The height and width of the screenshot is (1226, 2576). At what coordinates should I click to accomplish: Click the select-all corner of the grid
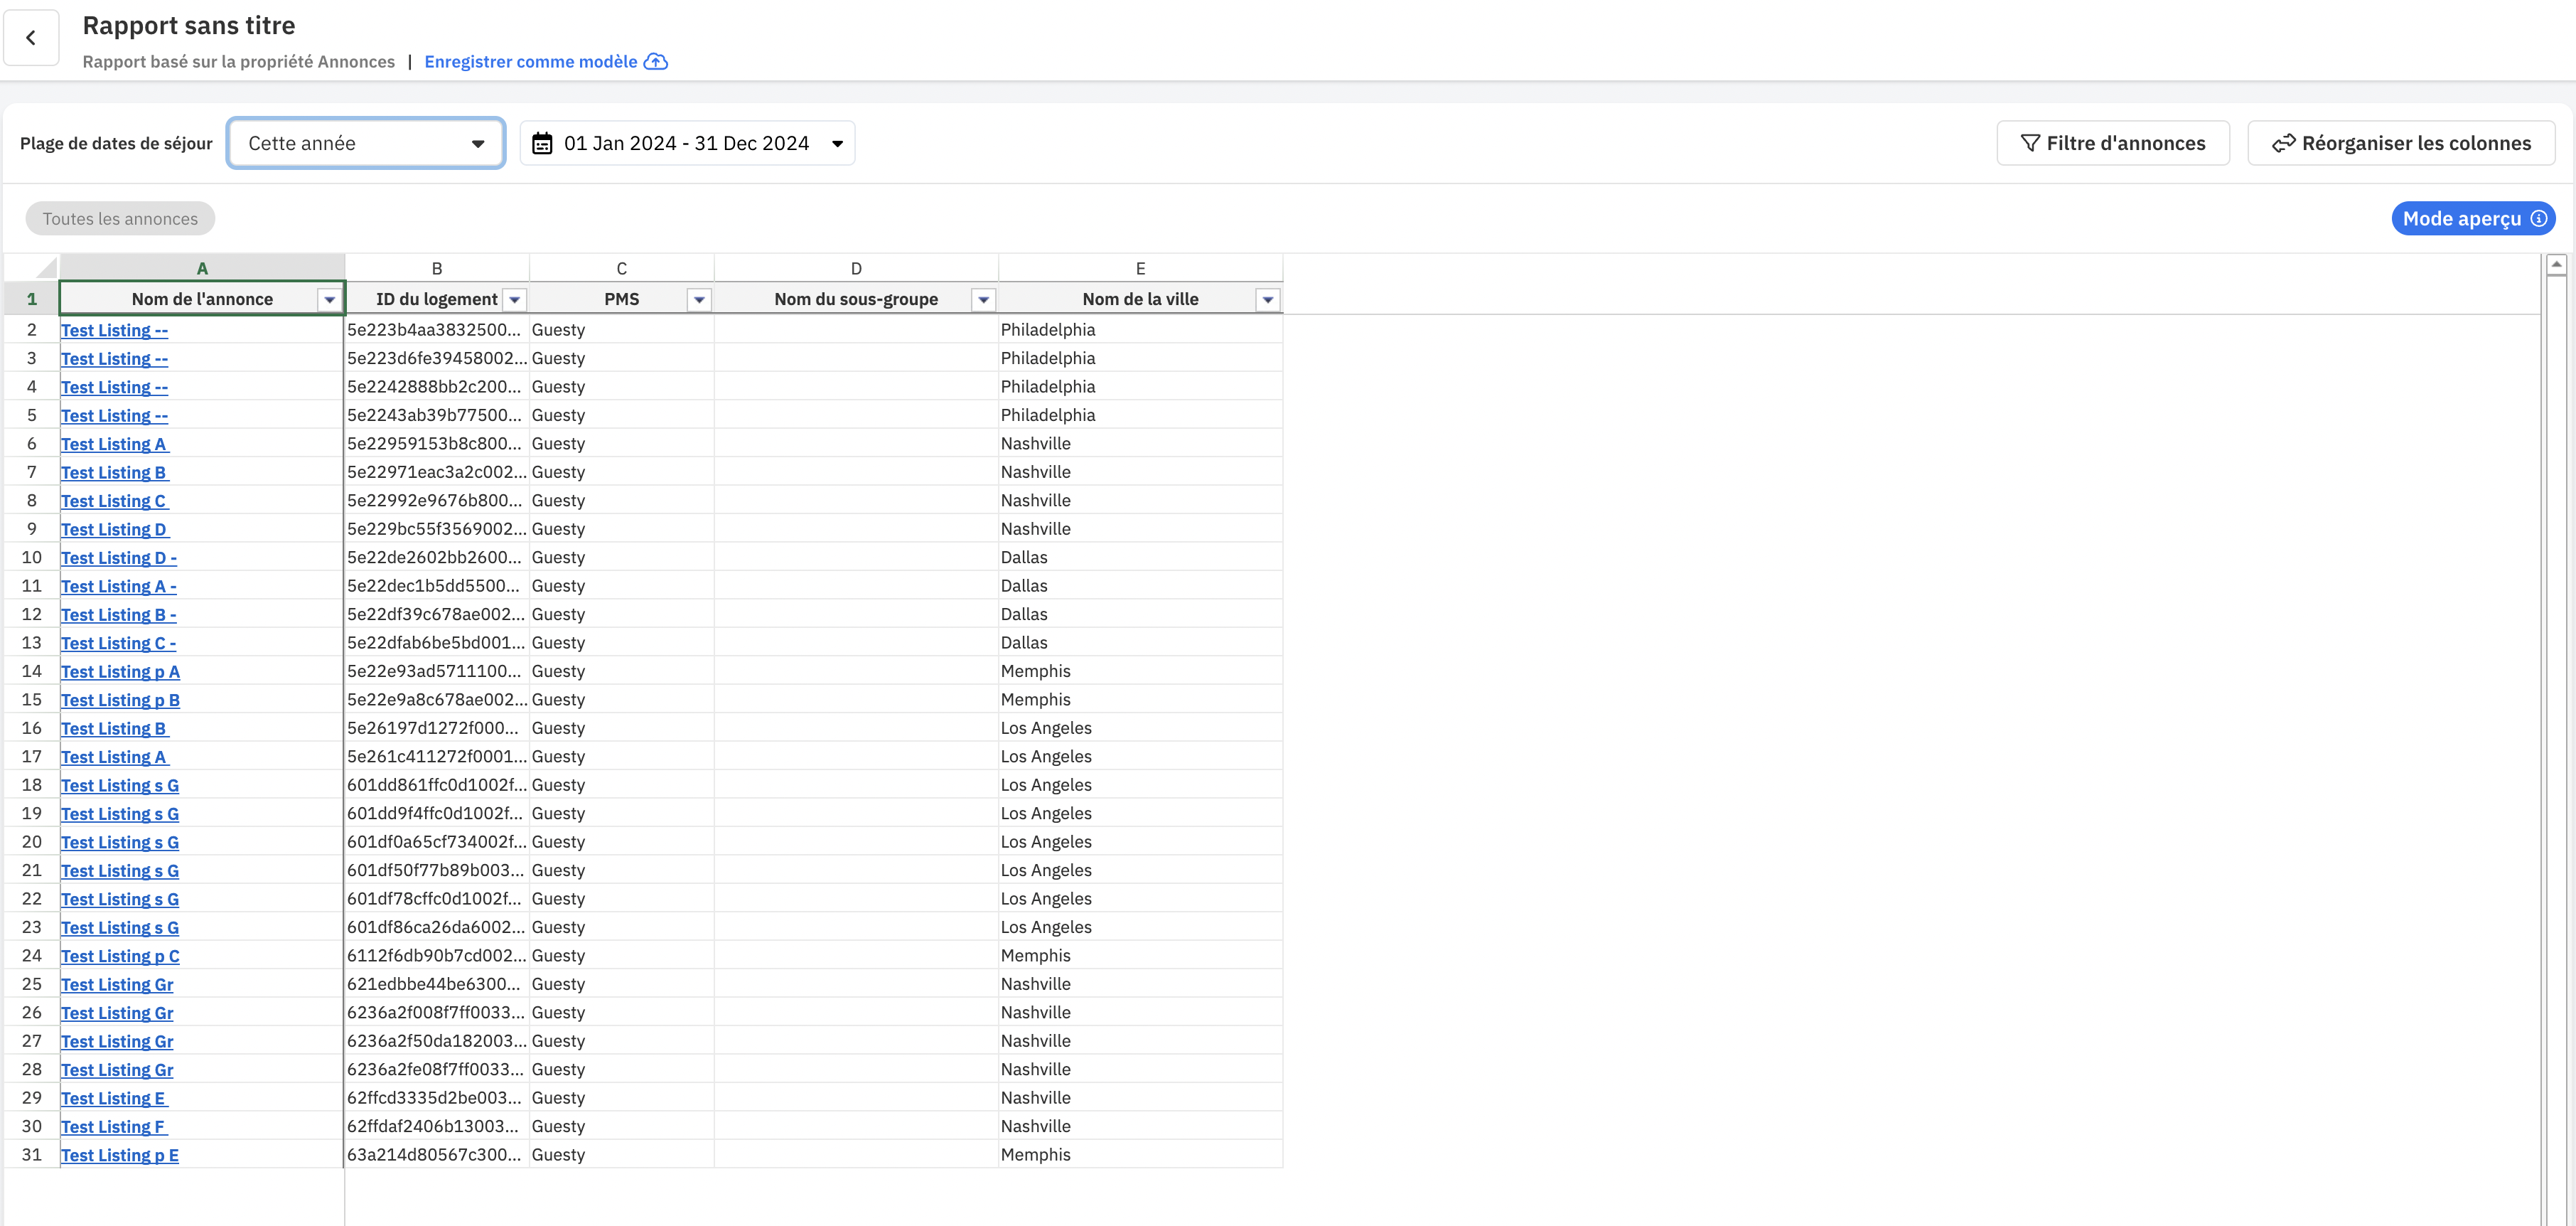point(32,268)
